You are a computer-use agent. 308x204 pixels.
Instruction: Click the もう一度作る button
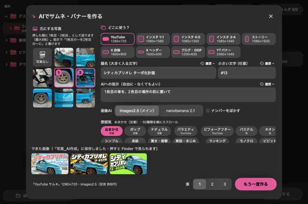pyautogui.click(x=255, y=184)
